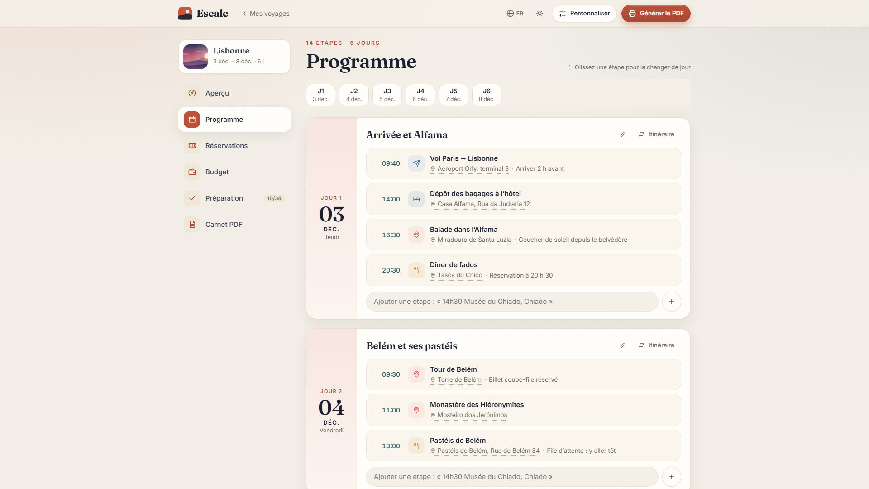
Task: Click fork icon of Dîner de fados
Action: (416, 270)
